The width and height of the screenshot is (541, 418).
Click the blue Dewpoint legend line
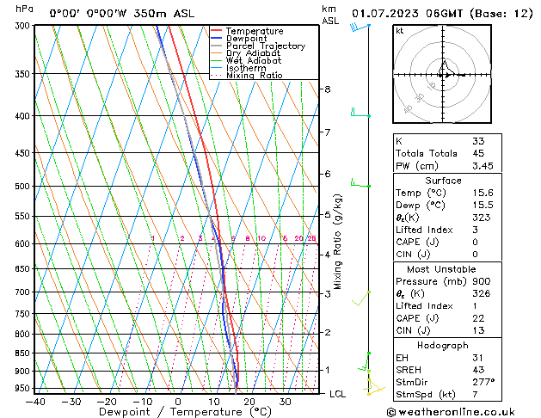click(217, 39)
